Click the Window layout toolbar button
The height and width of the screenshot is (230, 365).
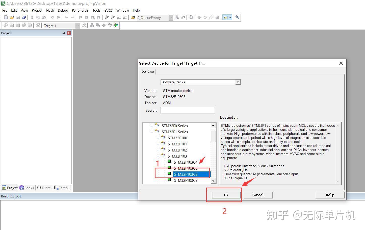[227, 17]
